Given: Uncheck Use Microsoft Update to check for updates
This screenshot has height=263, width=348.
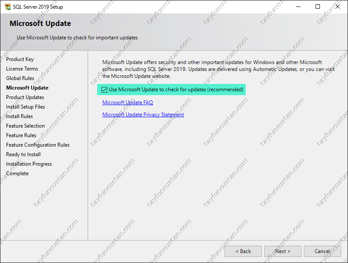Looking at the screenshot, I should [x=104, y=90].
